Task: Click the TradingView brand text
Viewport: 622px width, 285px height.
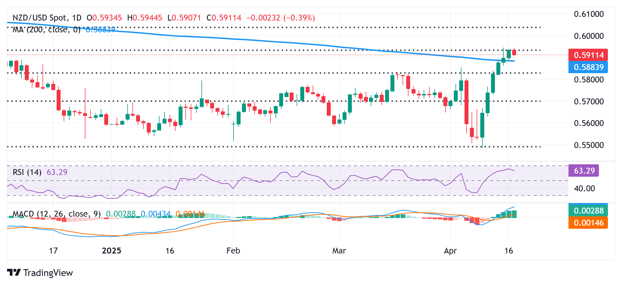Action: point(48,273)
